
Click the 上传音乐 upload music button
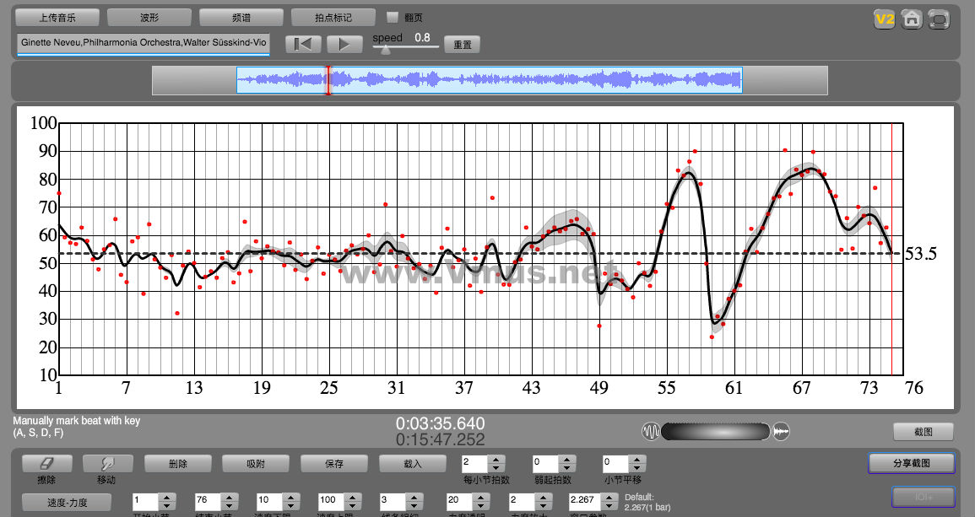point(57,17)
